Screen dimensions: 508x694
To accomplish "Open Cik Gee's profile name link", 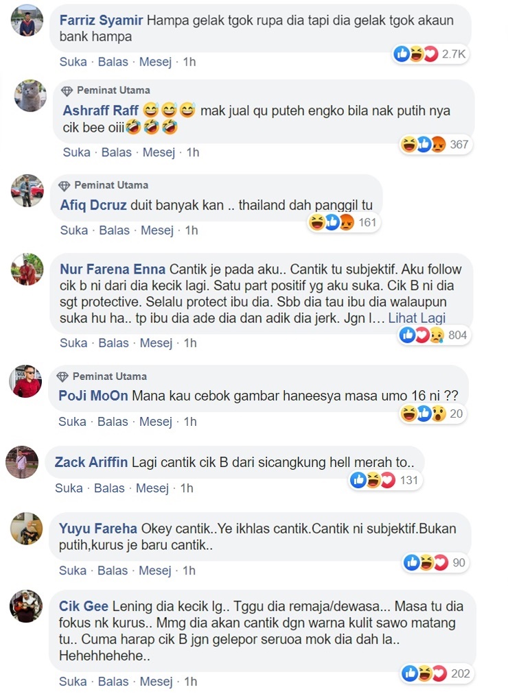I will 83,606.
